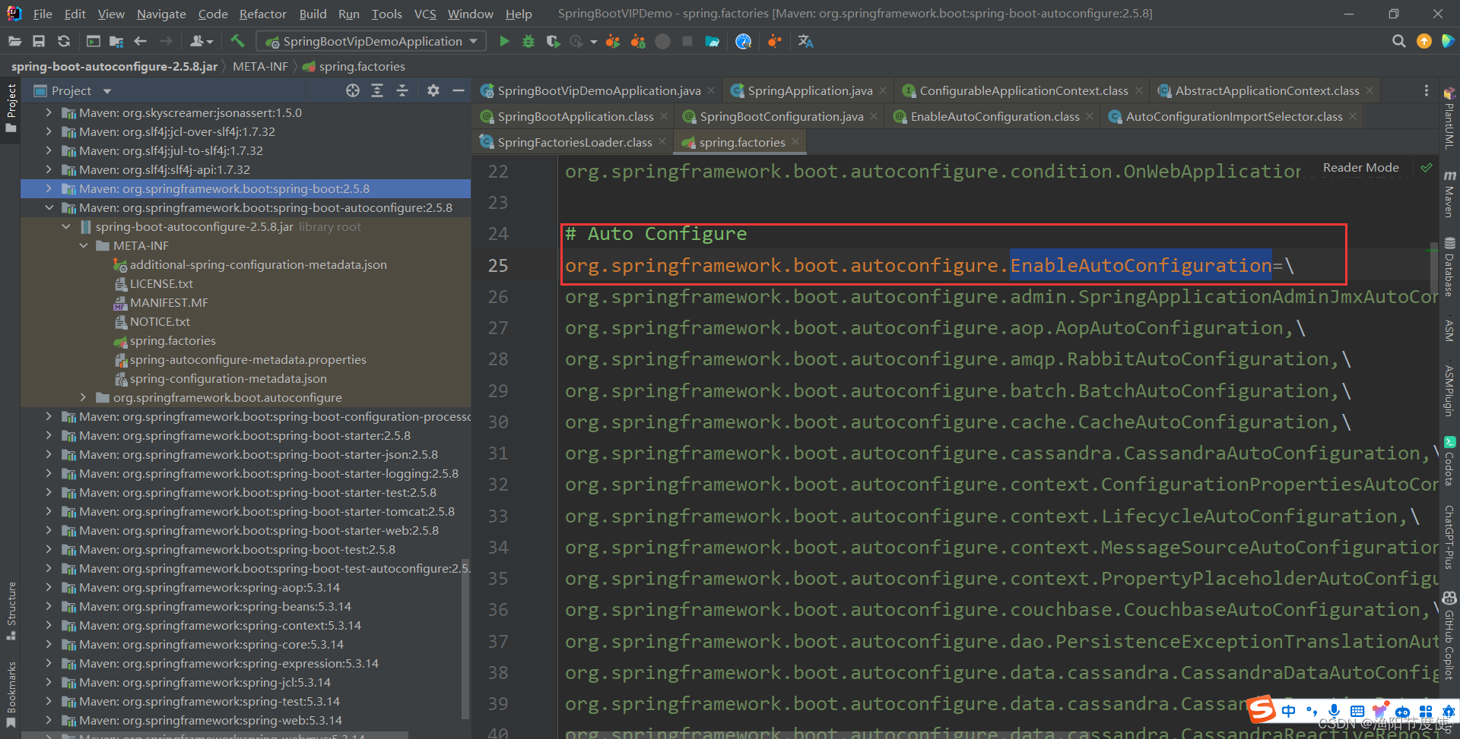Run with coverage shield icon
The width and height of the screenshot is (1460, 739).
[x=553, y=41]
